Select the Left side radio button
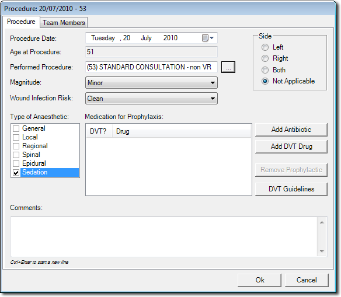The image size is (341, 297). click(x=265, y=47)
